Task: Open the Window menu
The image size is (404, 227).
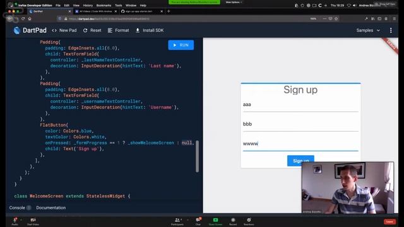Action: pyautogui.click(x=131, y=5)
